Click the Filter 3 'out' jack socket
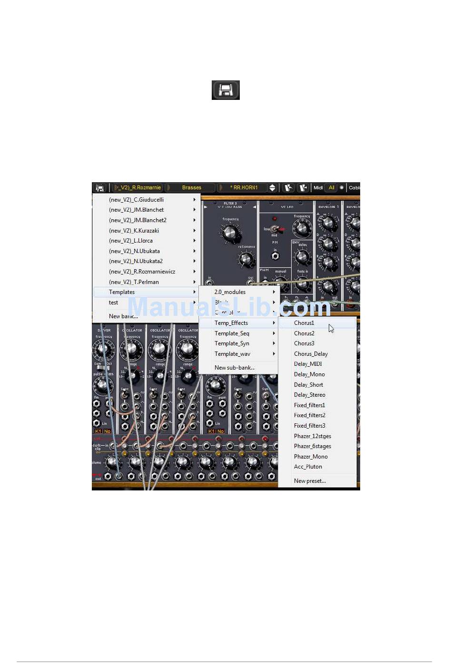Screen dimensions: 452x665 pyautogui.click(x=250, y=284)
